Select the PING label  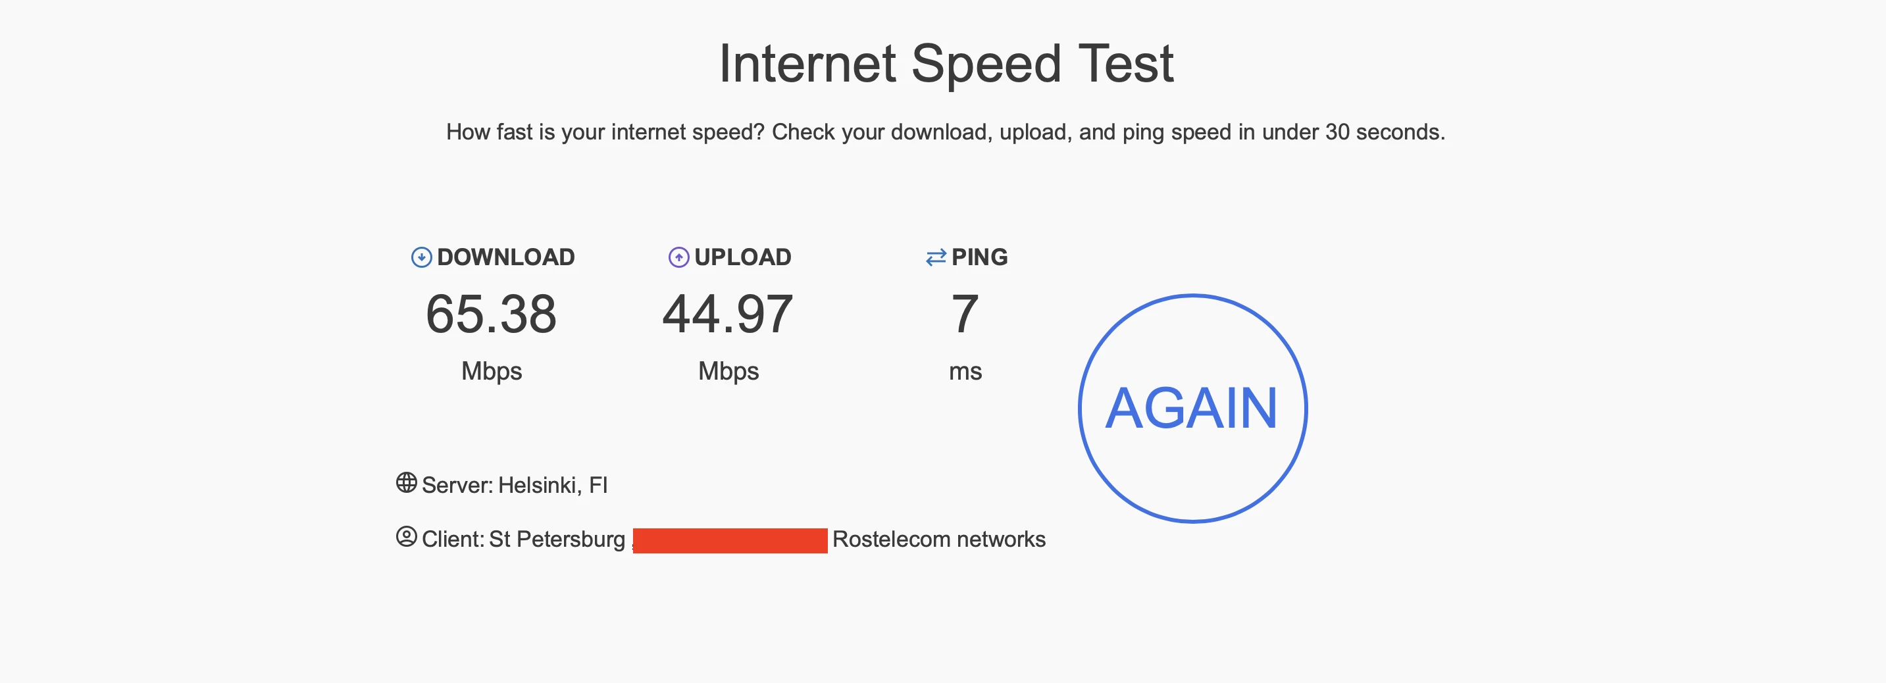(980, 257)
